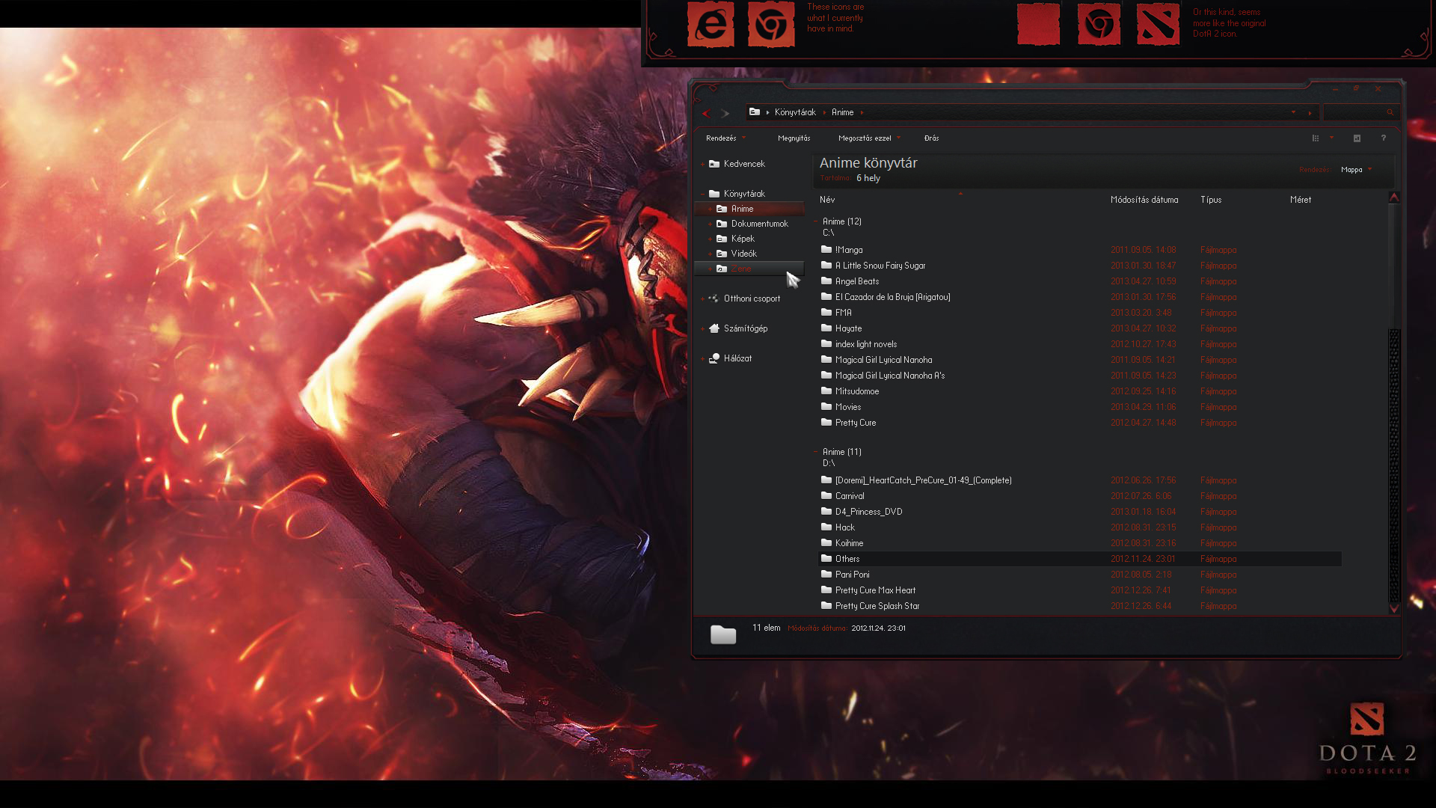This screenshot has width=1436, height=808.
Task: Click the Megnyitás menu item
Action: [x=794, y=138]
